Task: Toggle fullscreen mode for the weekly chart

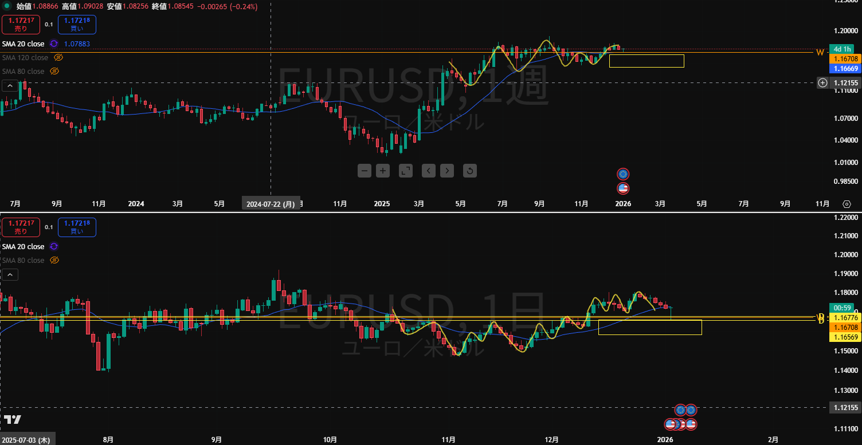Action: (x=406, y=171)
